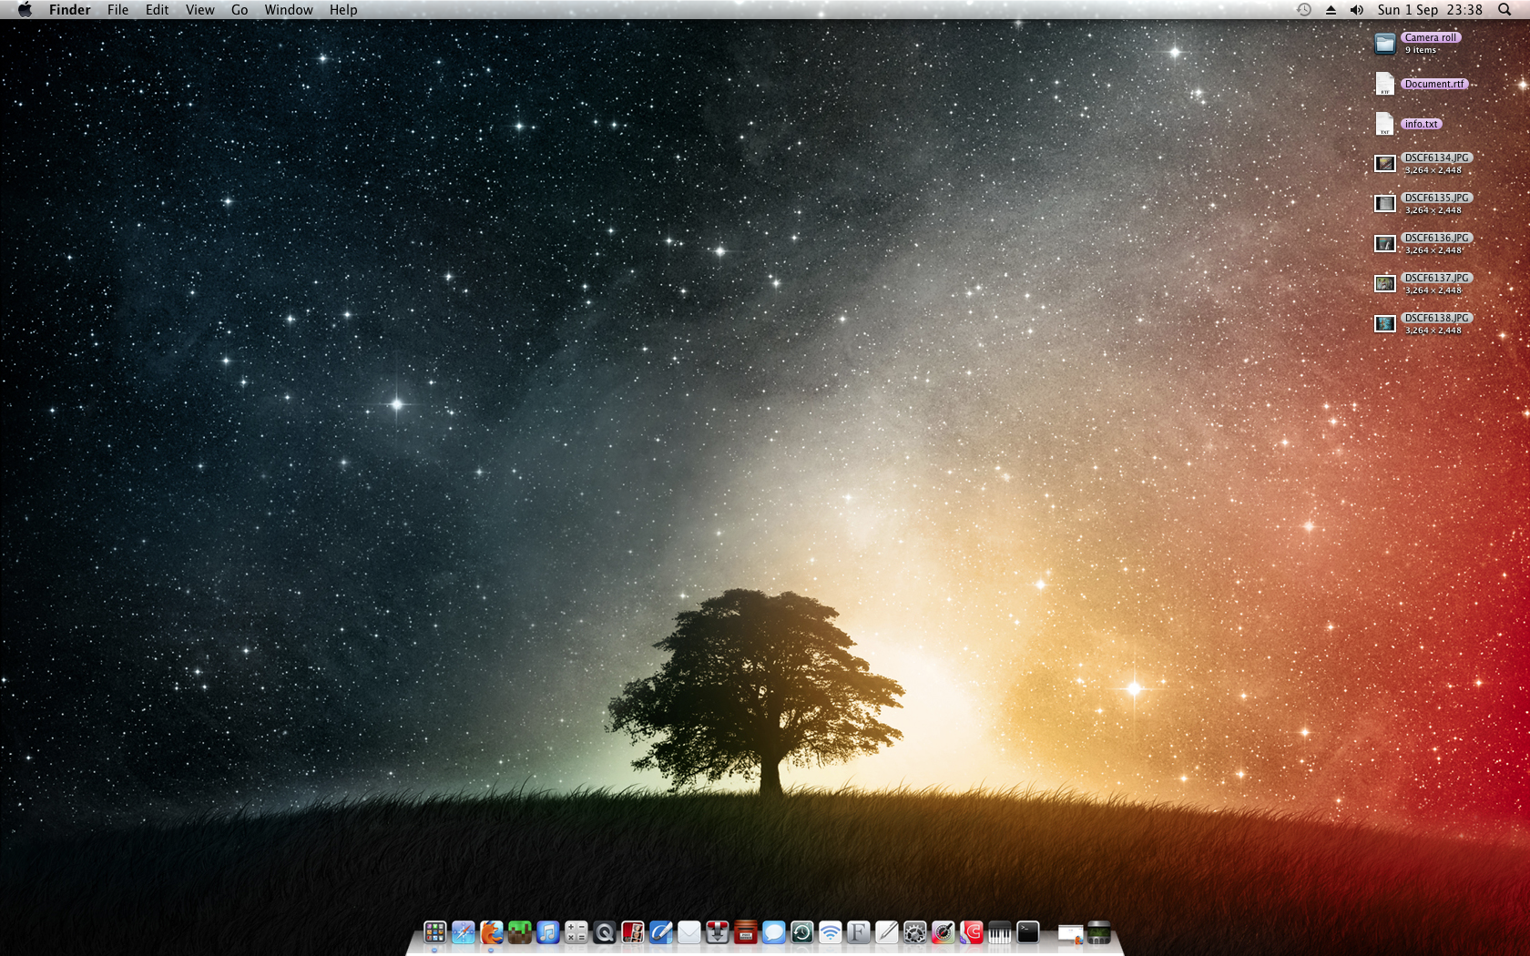
Task: Launch Terminal from the Dock
Action: tap(1028, 932)
